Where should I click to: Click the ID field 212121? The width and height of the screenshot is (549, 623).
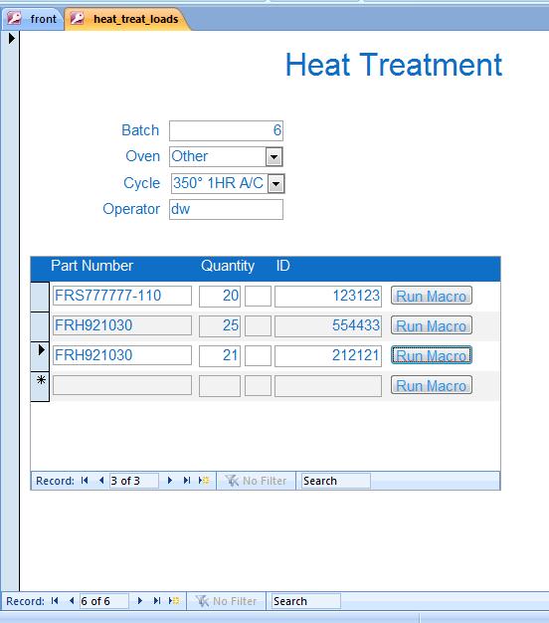328,355
